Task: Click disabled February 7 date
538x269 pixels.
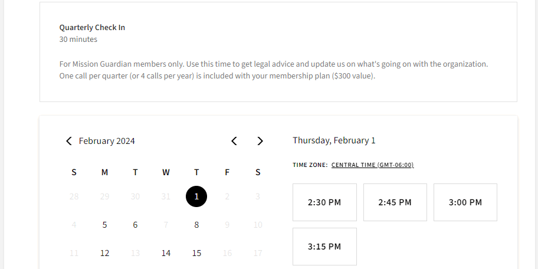Action: click(x=166, y=225)
